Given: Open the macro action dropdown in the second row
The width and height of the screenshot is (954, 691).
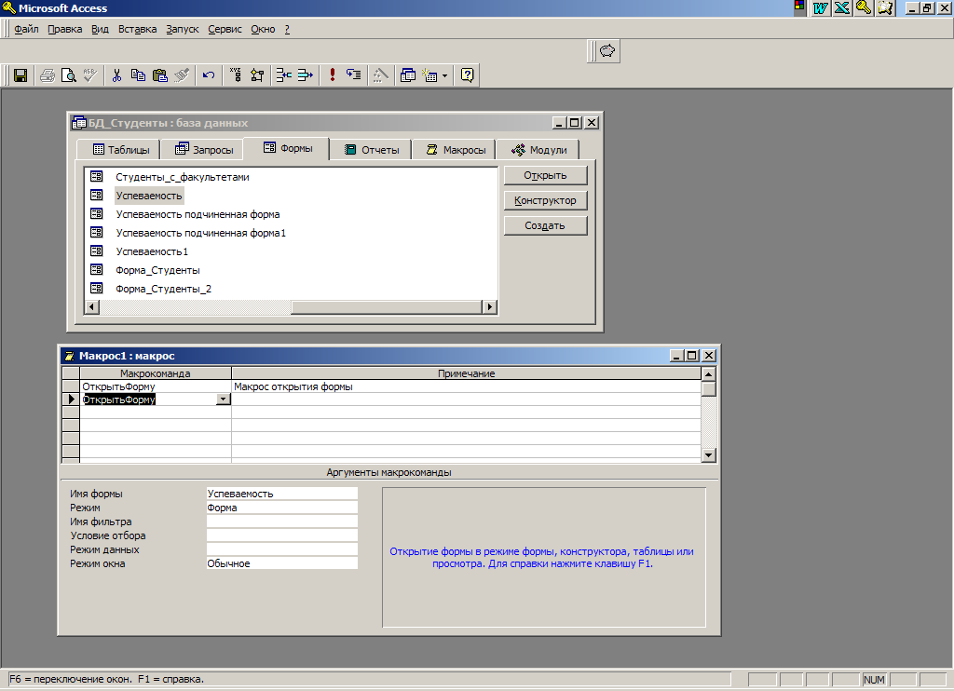Looking at the screenshot, I should click(224, 400).
